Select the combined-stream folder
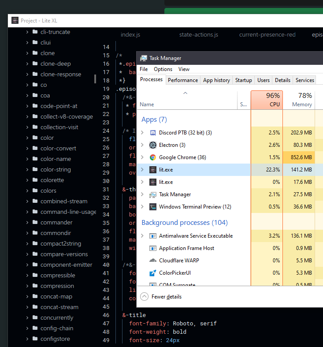This screenshot has height=347, width=323. 64,201
